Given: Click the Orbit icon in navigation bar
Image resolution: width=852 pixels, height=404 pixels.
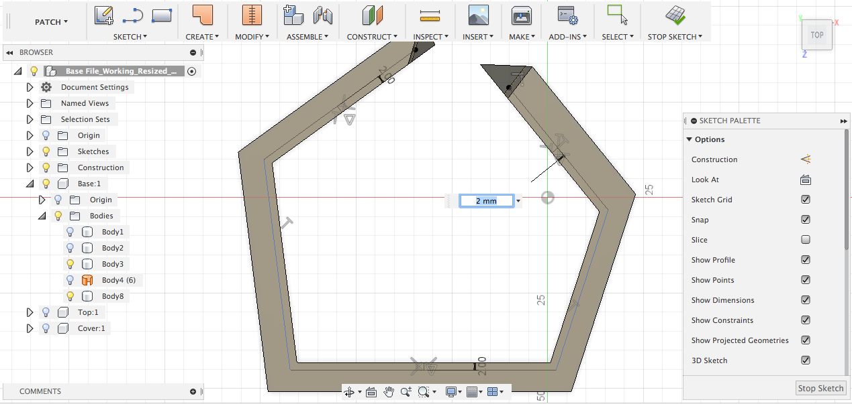Looking at the screenshot, I should [349, 392].
